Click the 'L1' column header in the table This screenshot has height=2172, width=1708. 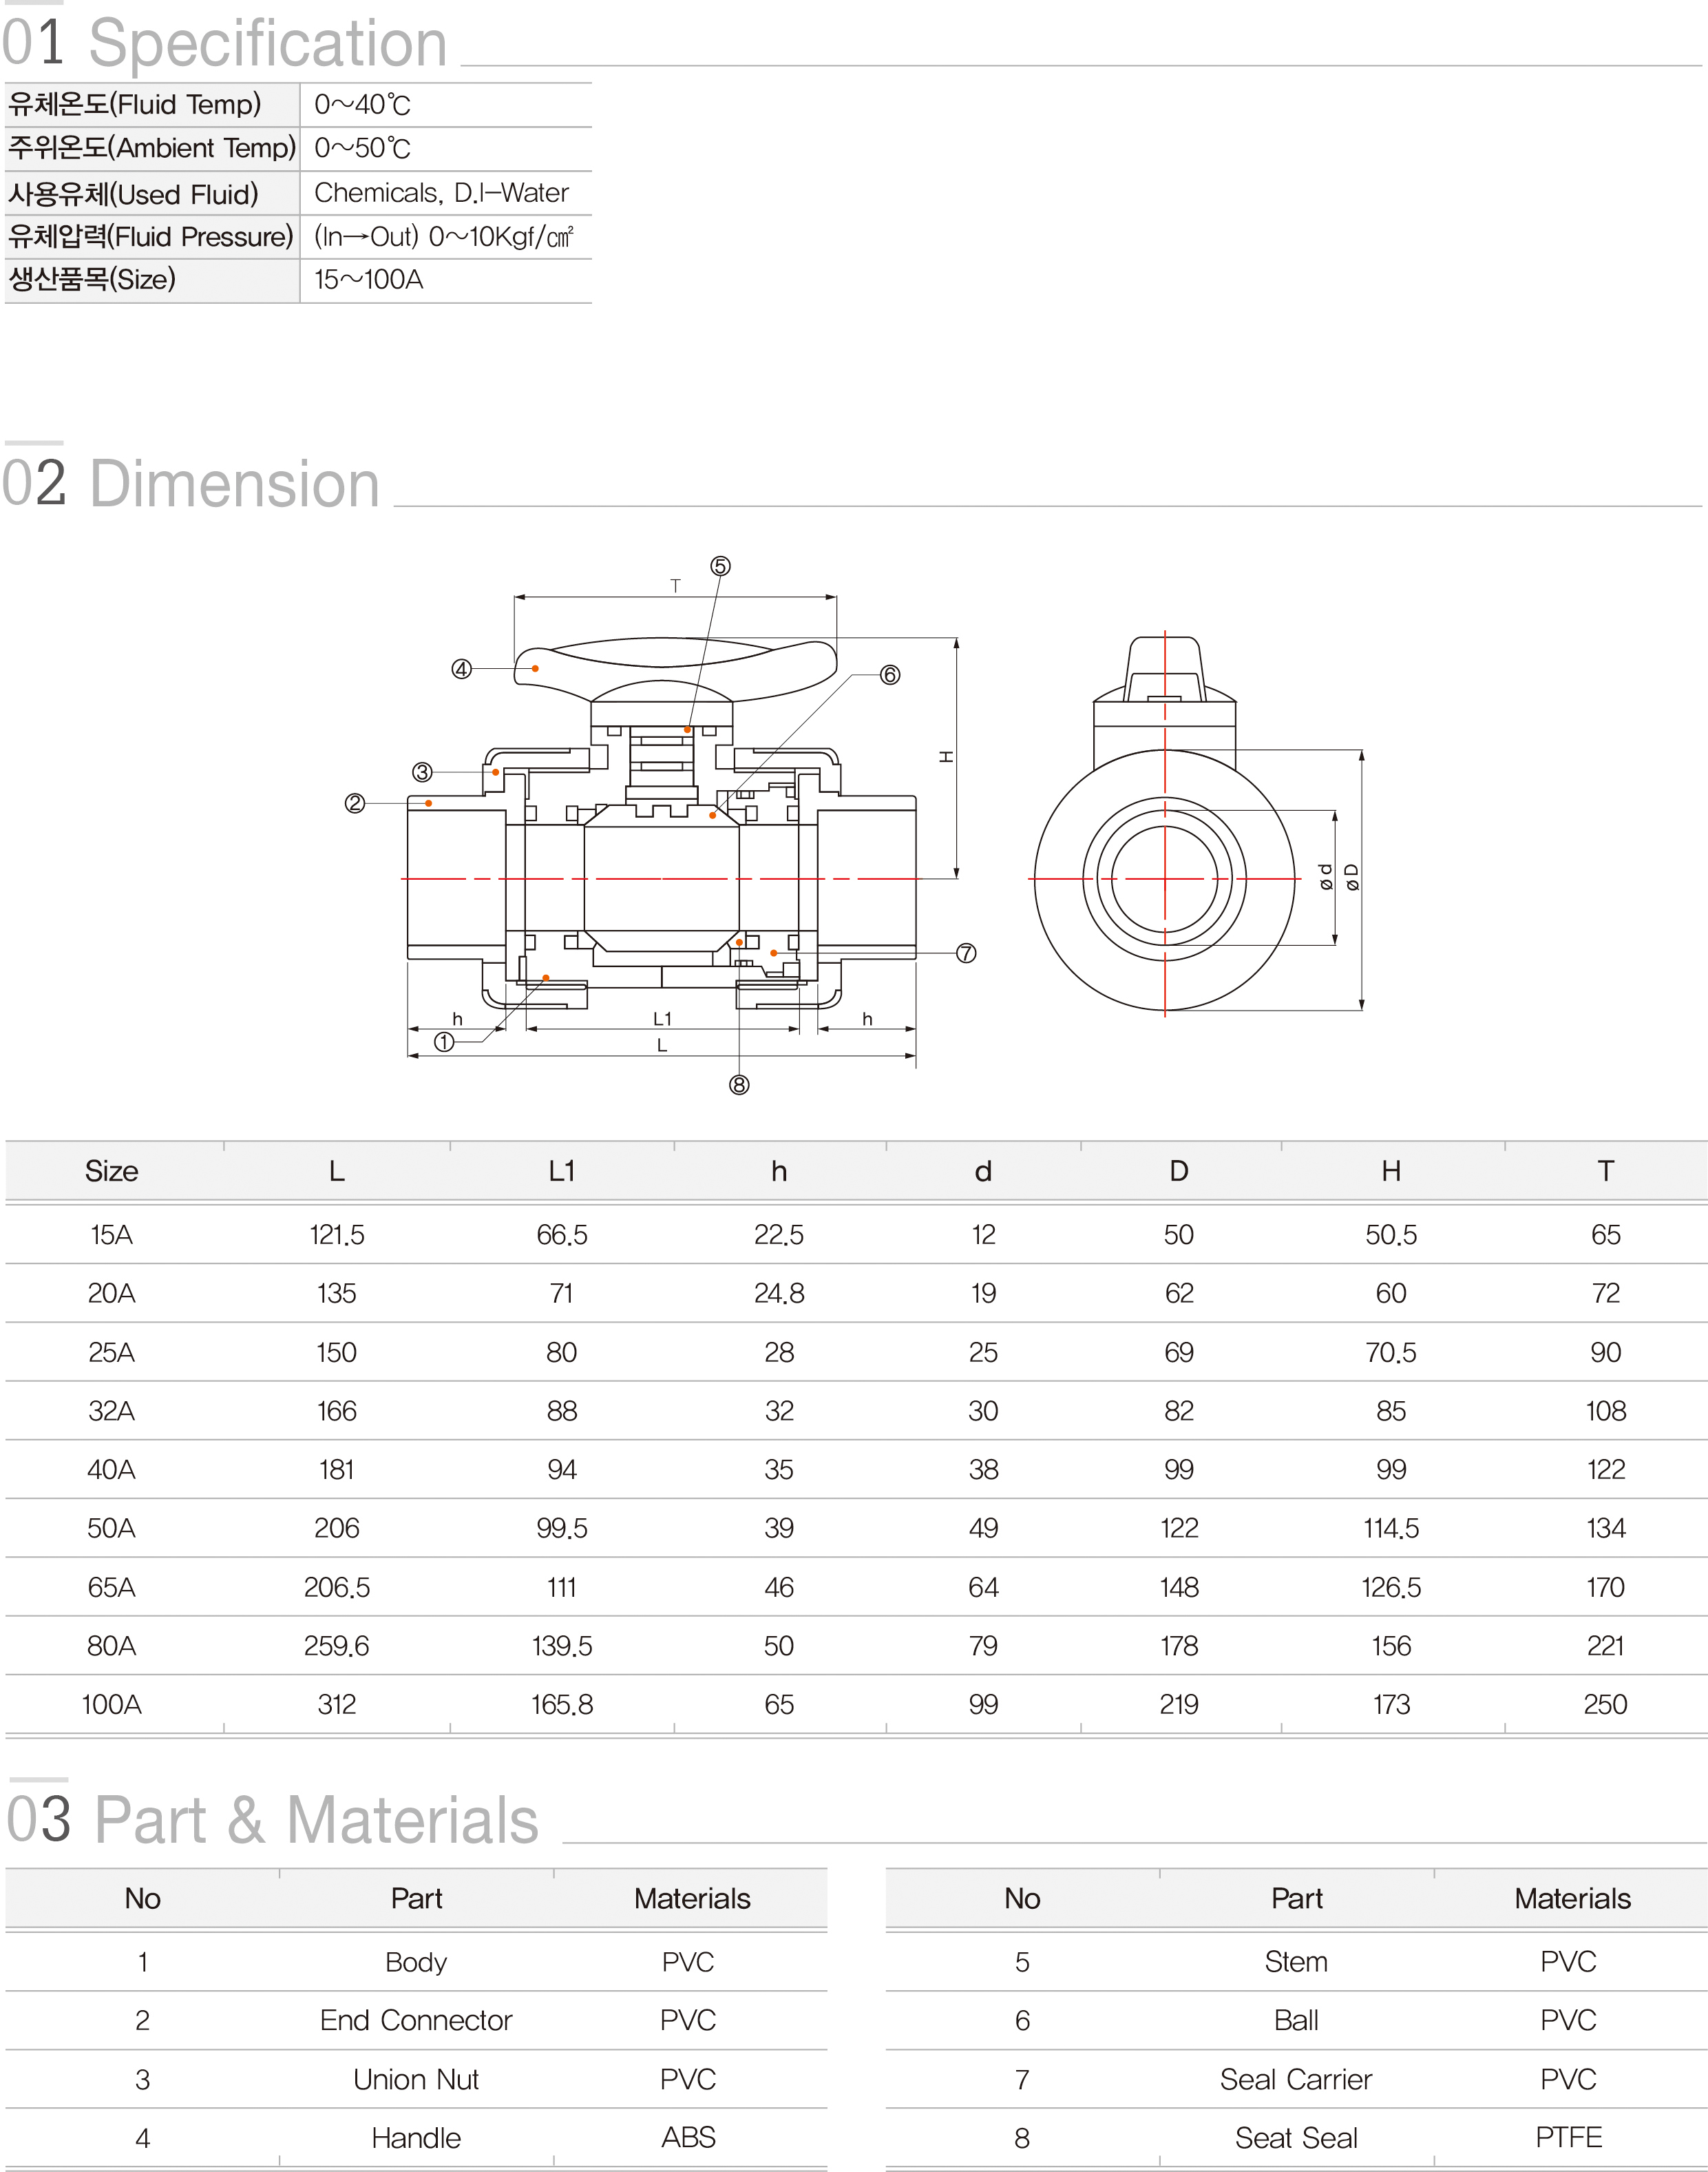[x=562, y=1170]
